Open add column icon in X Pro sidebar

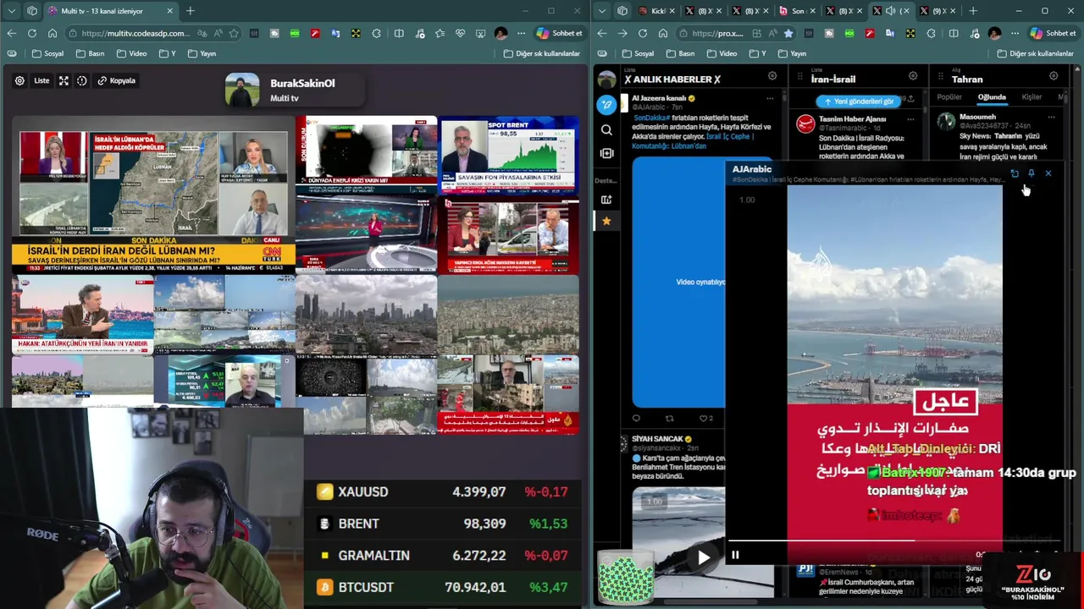pos(606,153)
